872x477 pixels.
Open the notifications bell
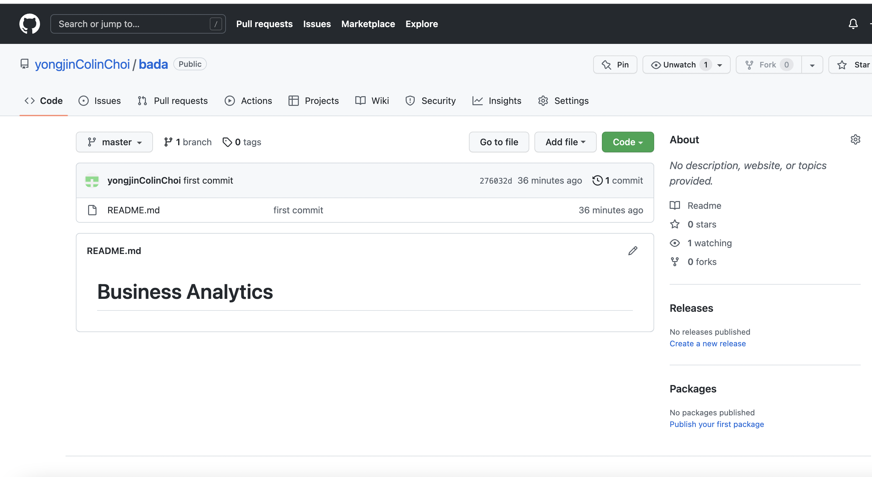pos(853,24)
